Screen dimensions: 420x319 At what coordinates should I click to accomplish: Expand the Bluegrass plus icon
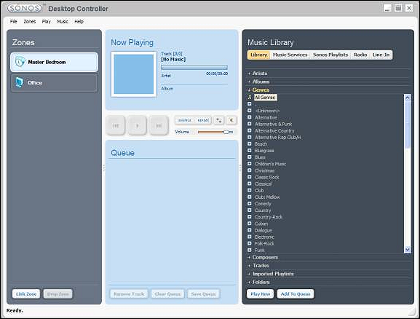click(x=250, y=150)
